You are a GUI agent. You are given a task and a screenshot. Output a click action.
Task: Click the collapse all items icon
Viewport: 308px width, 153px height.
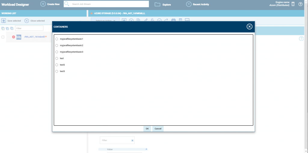tap(12, 28)
